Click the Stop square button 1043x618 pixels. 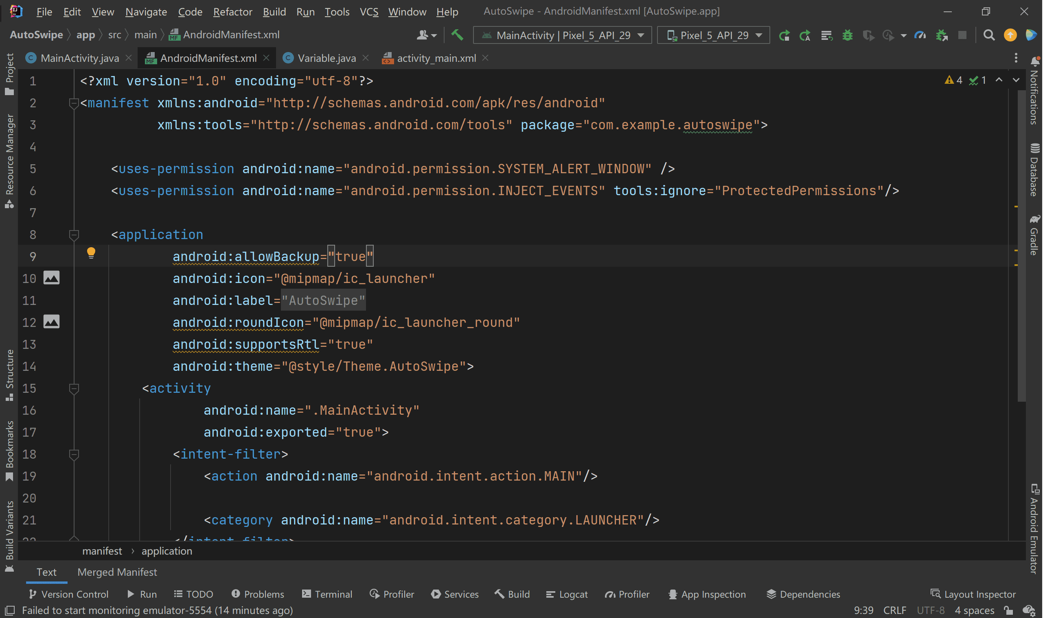tap(962, 35)
